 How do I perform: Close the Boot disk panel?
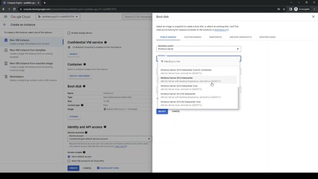click(313, 17)
